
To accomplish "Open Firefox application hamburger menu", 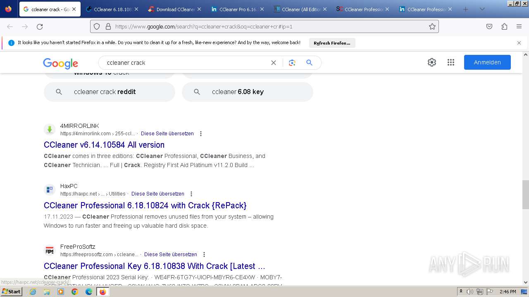I will click(519, 26).
